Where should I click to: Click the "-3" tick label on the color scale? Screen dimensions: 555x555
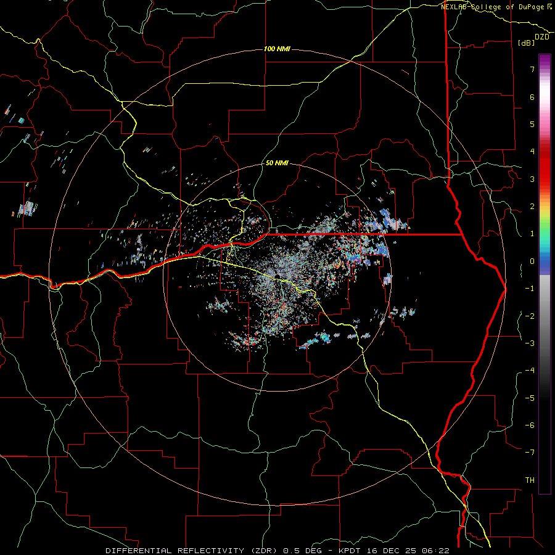coord(530,343)
